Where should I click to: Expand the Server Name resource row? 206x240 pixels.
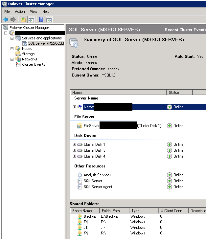tap(75, 107)
